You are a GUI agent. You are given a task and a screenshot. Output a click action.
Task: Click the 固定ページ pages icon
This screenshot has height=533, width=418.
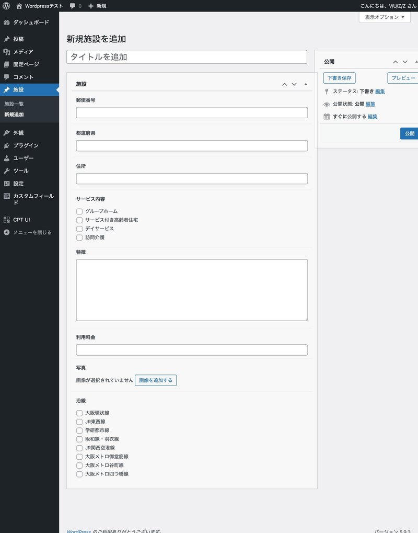coord(6,64)
